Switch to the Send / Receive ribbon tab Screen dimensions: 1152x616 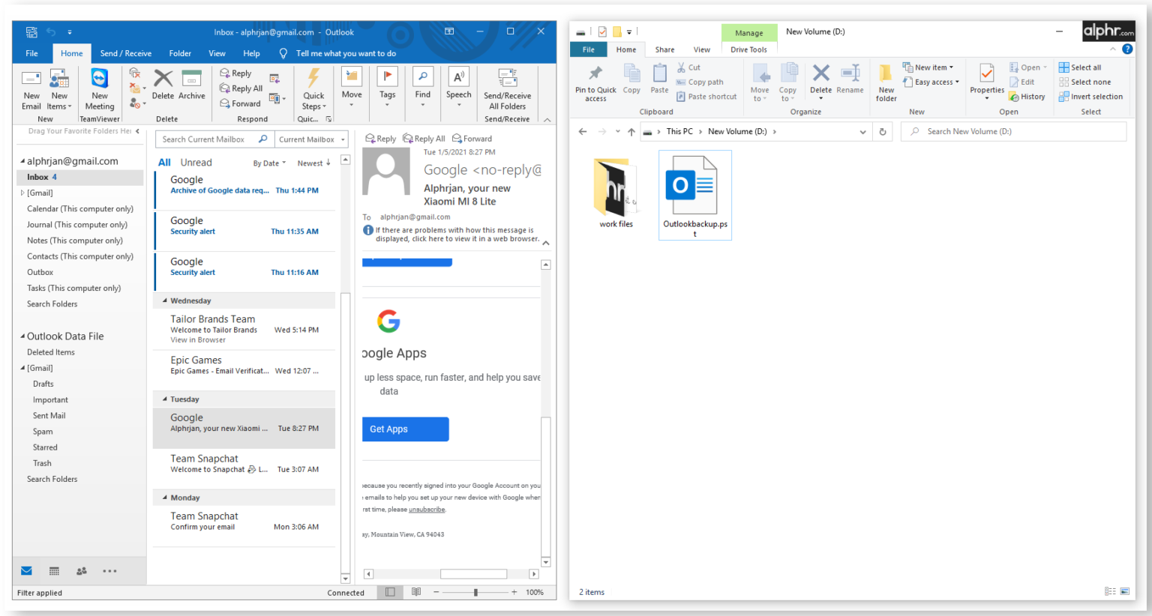(x=125, y=53)
